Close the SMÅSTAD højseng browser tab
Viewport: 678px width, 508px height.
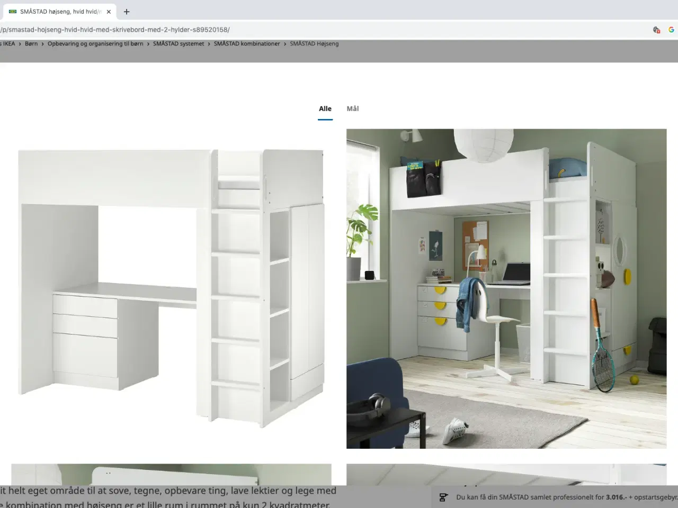(x=109, y=11)
